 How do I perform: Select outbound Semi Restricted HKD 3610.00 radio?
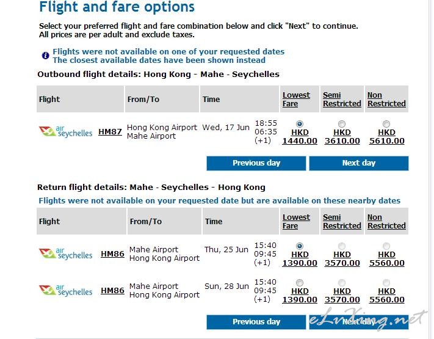[342, 124]
